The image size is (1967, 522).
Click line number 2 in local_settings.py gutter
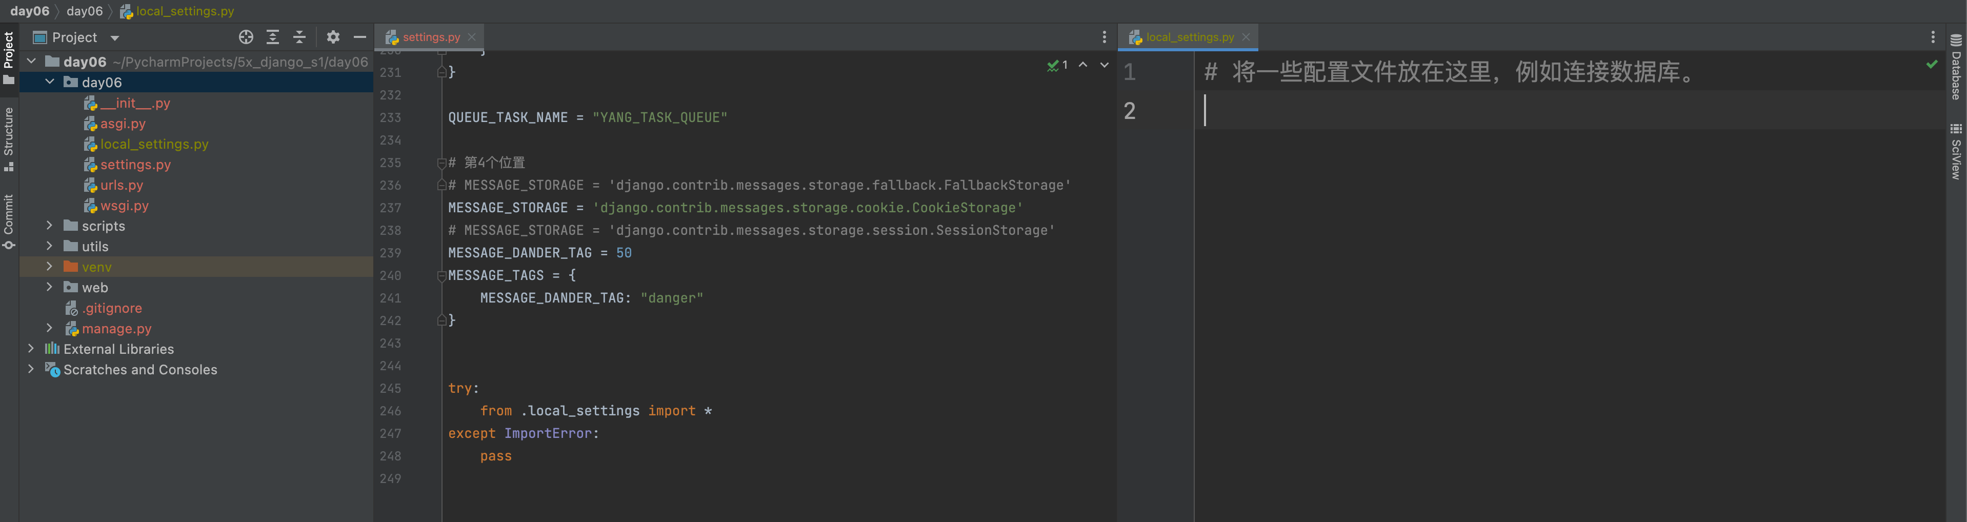click(x=1129, y=111)
